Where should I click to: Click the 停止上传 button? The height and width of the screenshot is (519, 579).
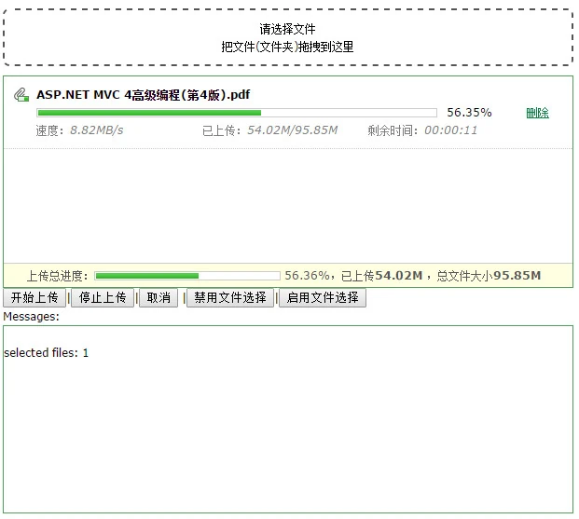pos(103,297)
